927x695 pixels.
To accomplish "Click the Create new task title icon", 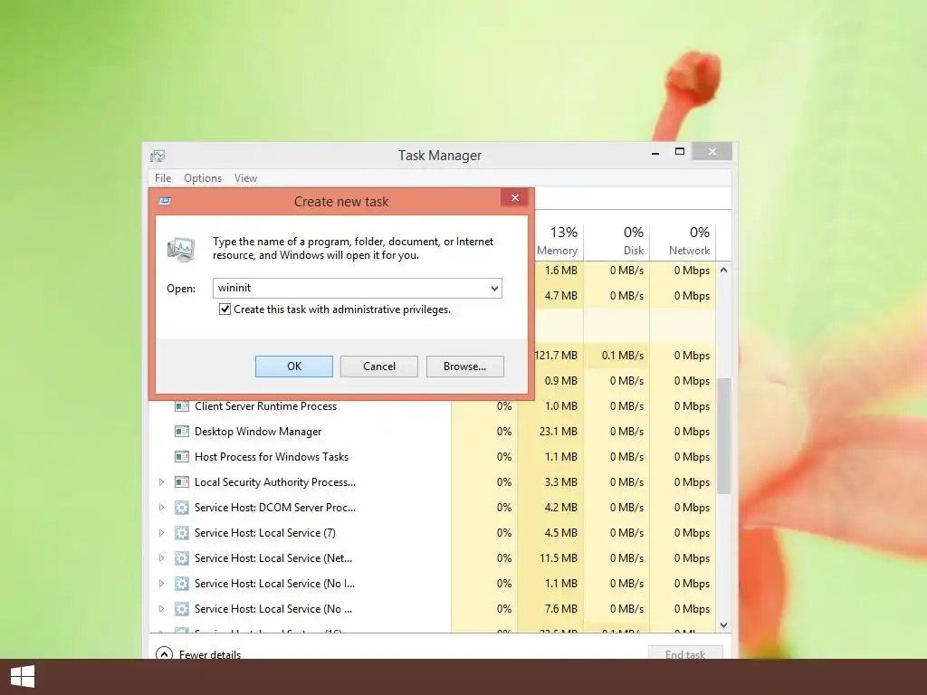I will click(166, 201).
